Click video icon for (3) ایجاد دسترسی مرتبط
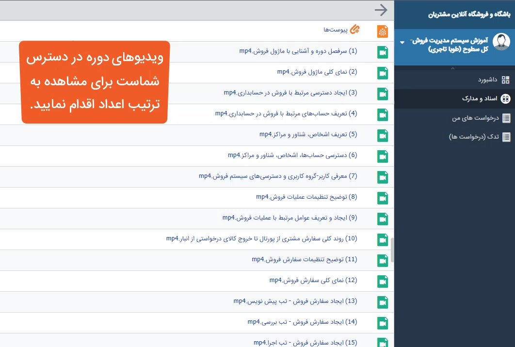 click(383, 94)
